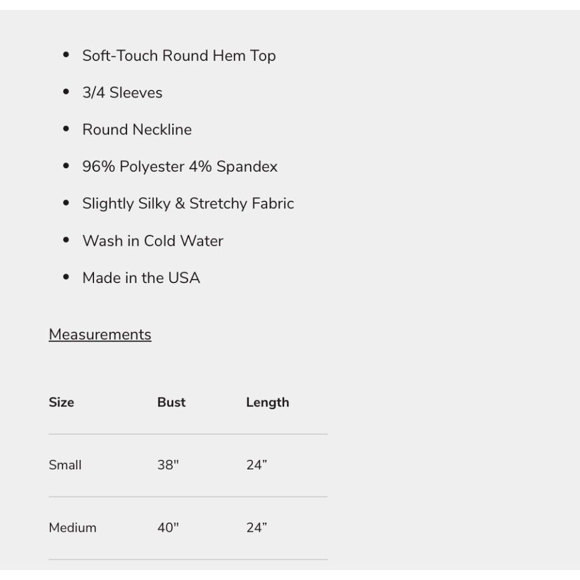Viewport: 580px width, 580px height.
Task: Click the bullet point beside 3/4 Sleeves
Action: coord(66,92)
